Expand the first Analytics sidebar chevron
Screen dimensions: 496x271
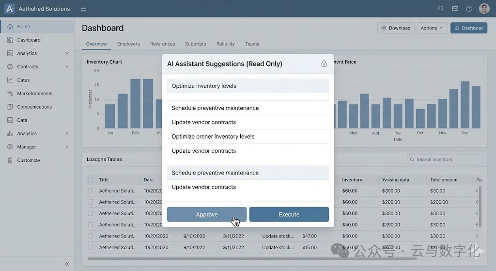pos(67,53)
